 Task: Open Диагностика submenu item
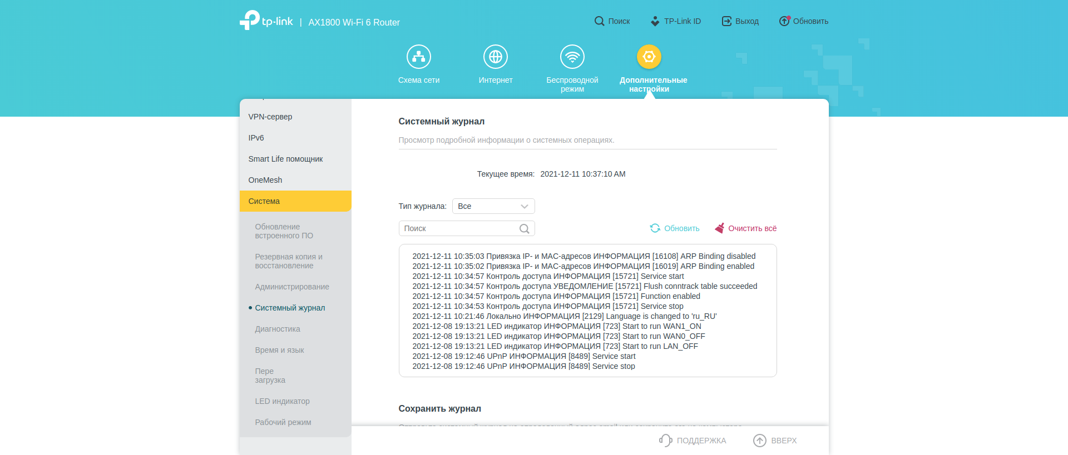278,329
